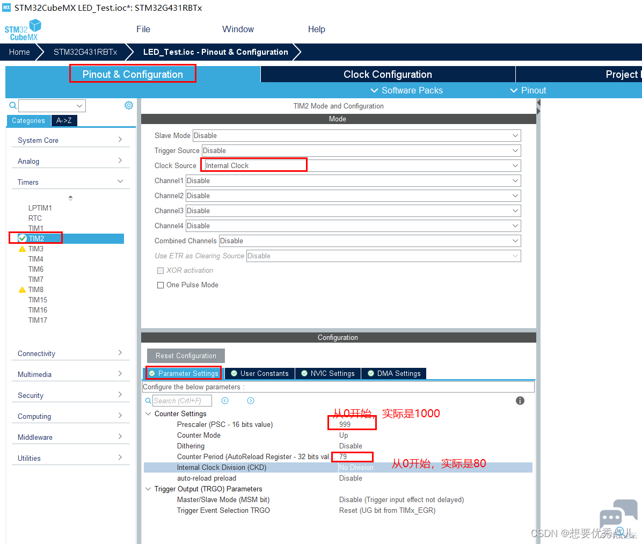Expand the Computing category
This screenshot has width=642, height=544.
pos(70,416)
